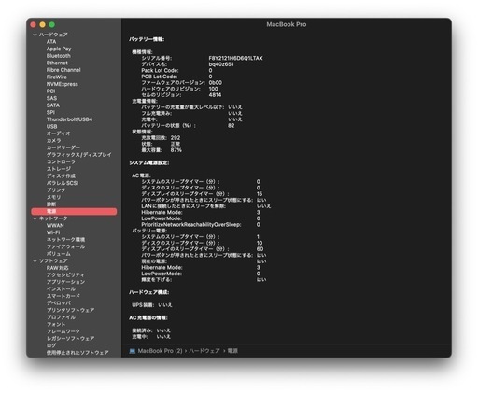
Task: Open NVMExpress entry
Action: [x=63, y=84]
